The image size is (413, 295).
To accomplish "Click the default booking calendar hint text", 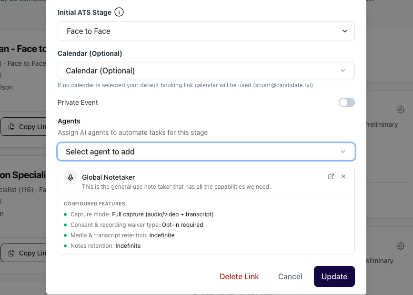I will click(x=185, y=85).
